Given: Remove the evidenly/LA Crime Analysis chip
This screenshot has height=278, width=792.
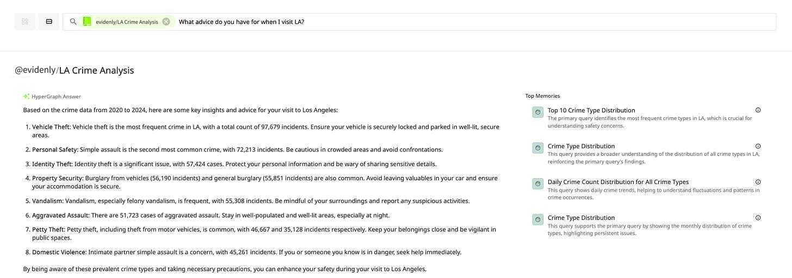Looking at the screenshot, I should pos(166,22).
